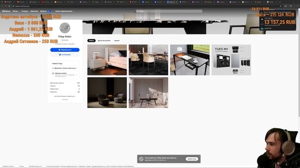The height and width of the screenshot is (168, 300).
Task: Open the Вакансии menu item
Action: click(x=34, y=11)
